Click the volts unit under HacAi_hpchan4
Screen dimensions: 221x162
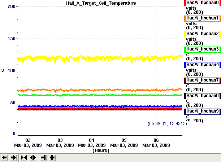[x=191, y=70]
